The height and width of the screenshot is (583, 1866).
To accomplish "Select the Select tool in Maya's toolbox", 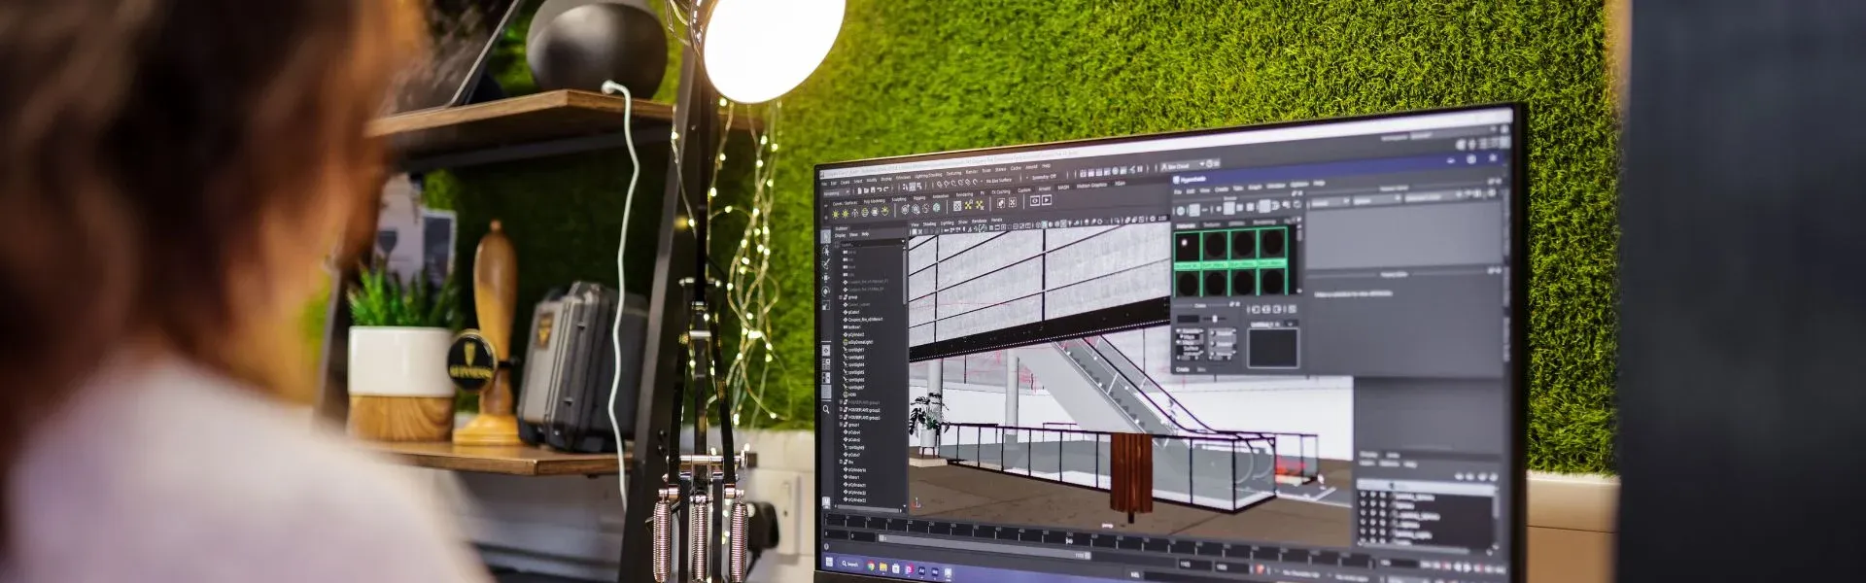I will click(x=825, y=236).
